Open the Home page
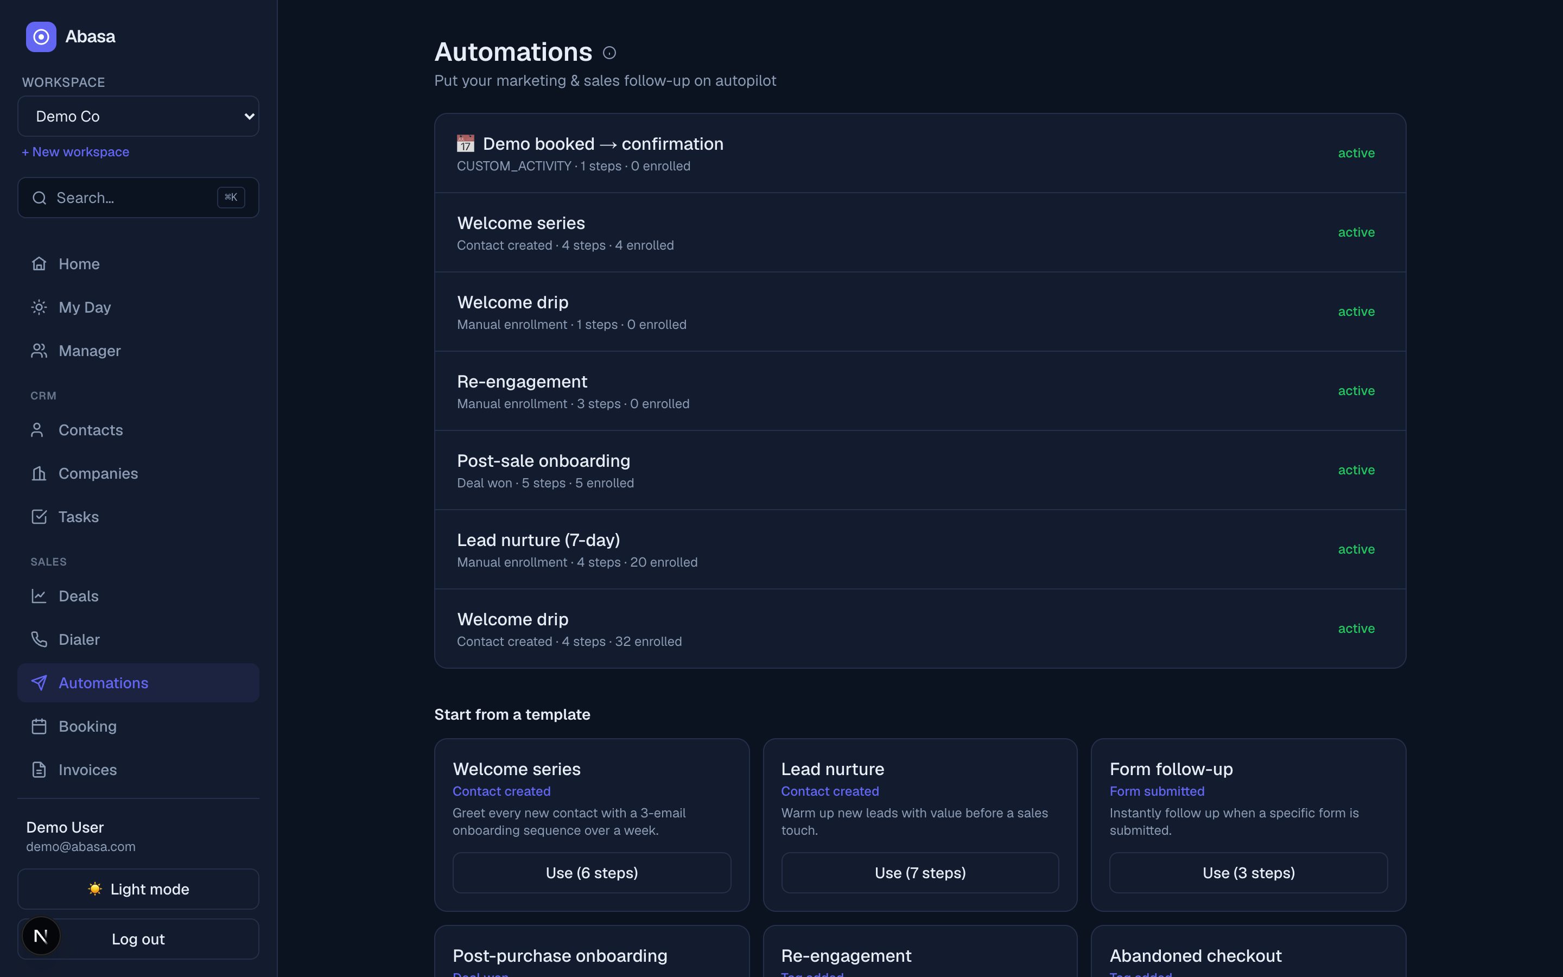 tap(138, 264)
